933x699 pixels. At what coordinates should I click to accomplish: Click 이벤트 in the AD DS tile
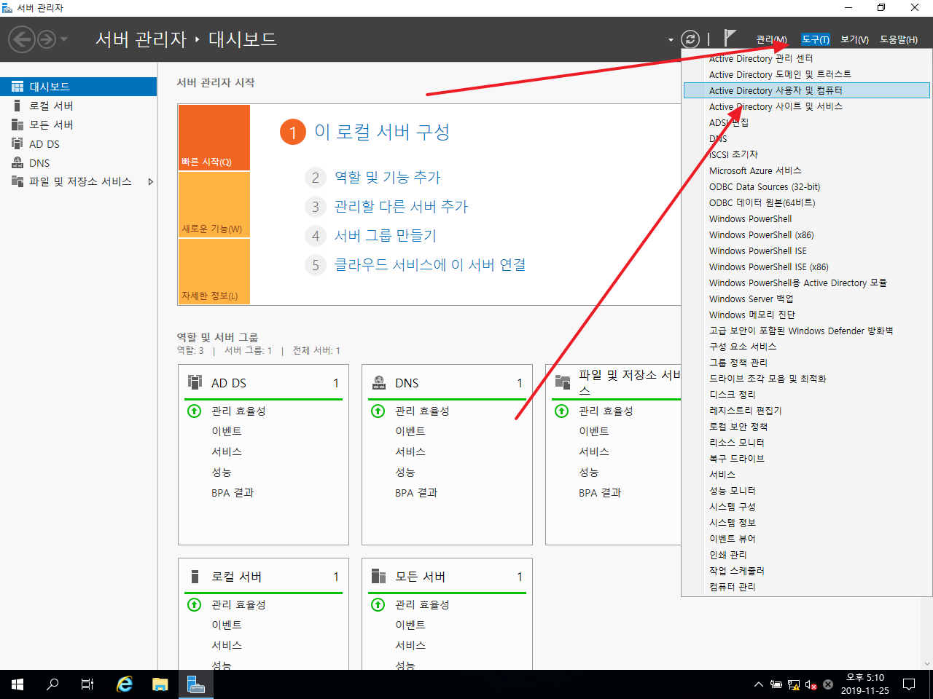tap(227, 431)
